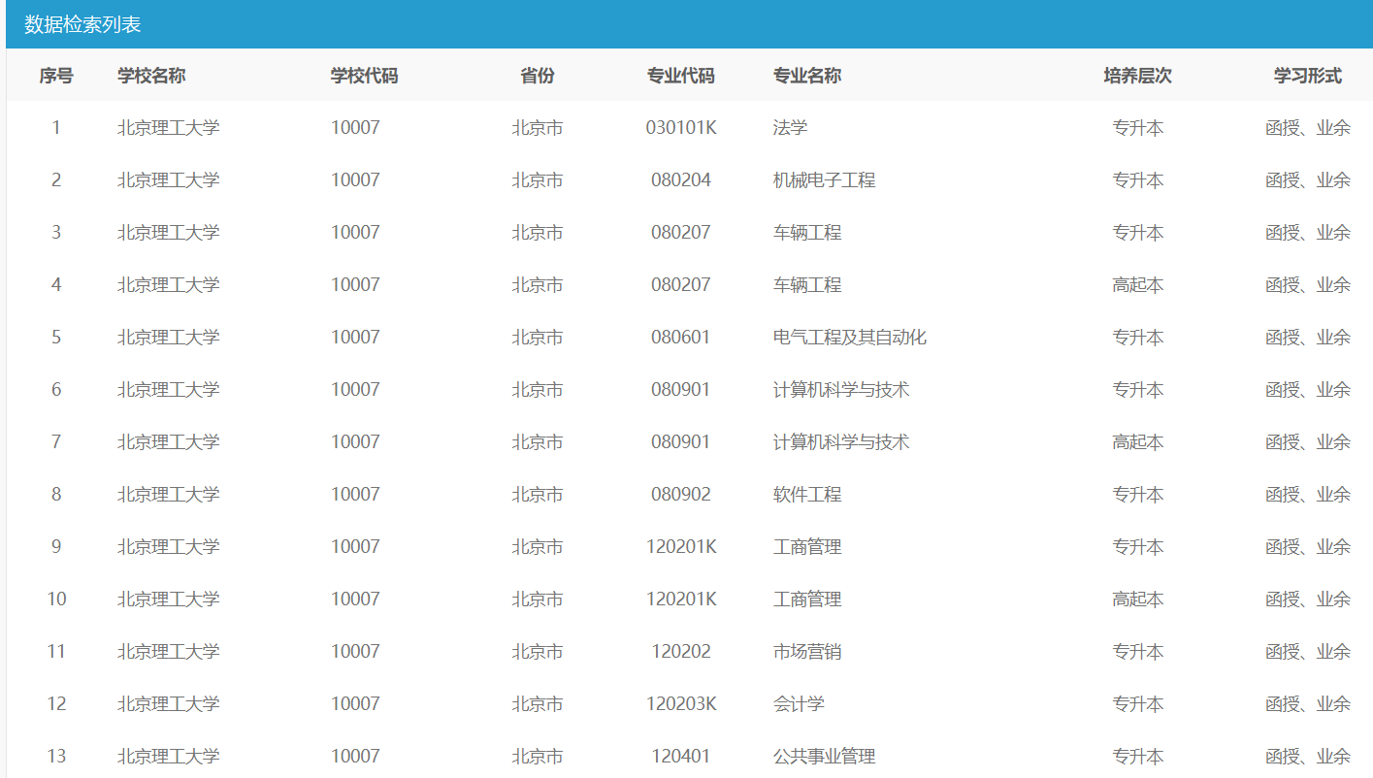Click sequence number 8 in 序号 column
Screen dimensions: 1373x778
coord(56,494)
